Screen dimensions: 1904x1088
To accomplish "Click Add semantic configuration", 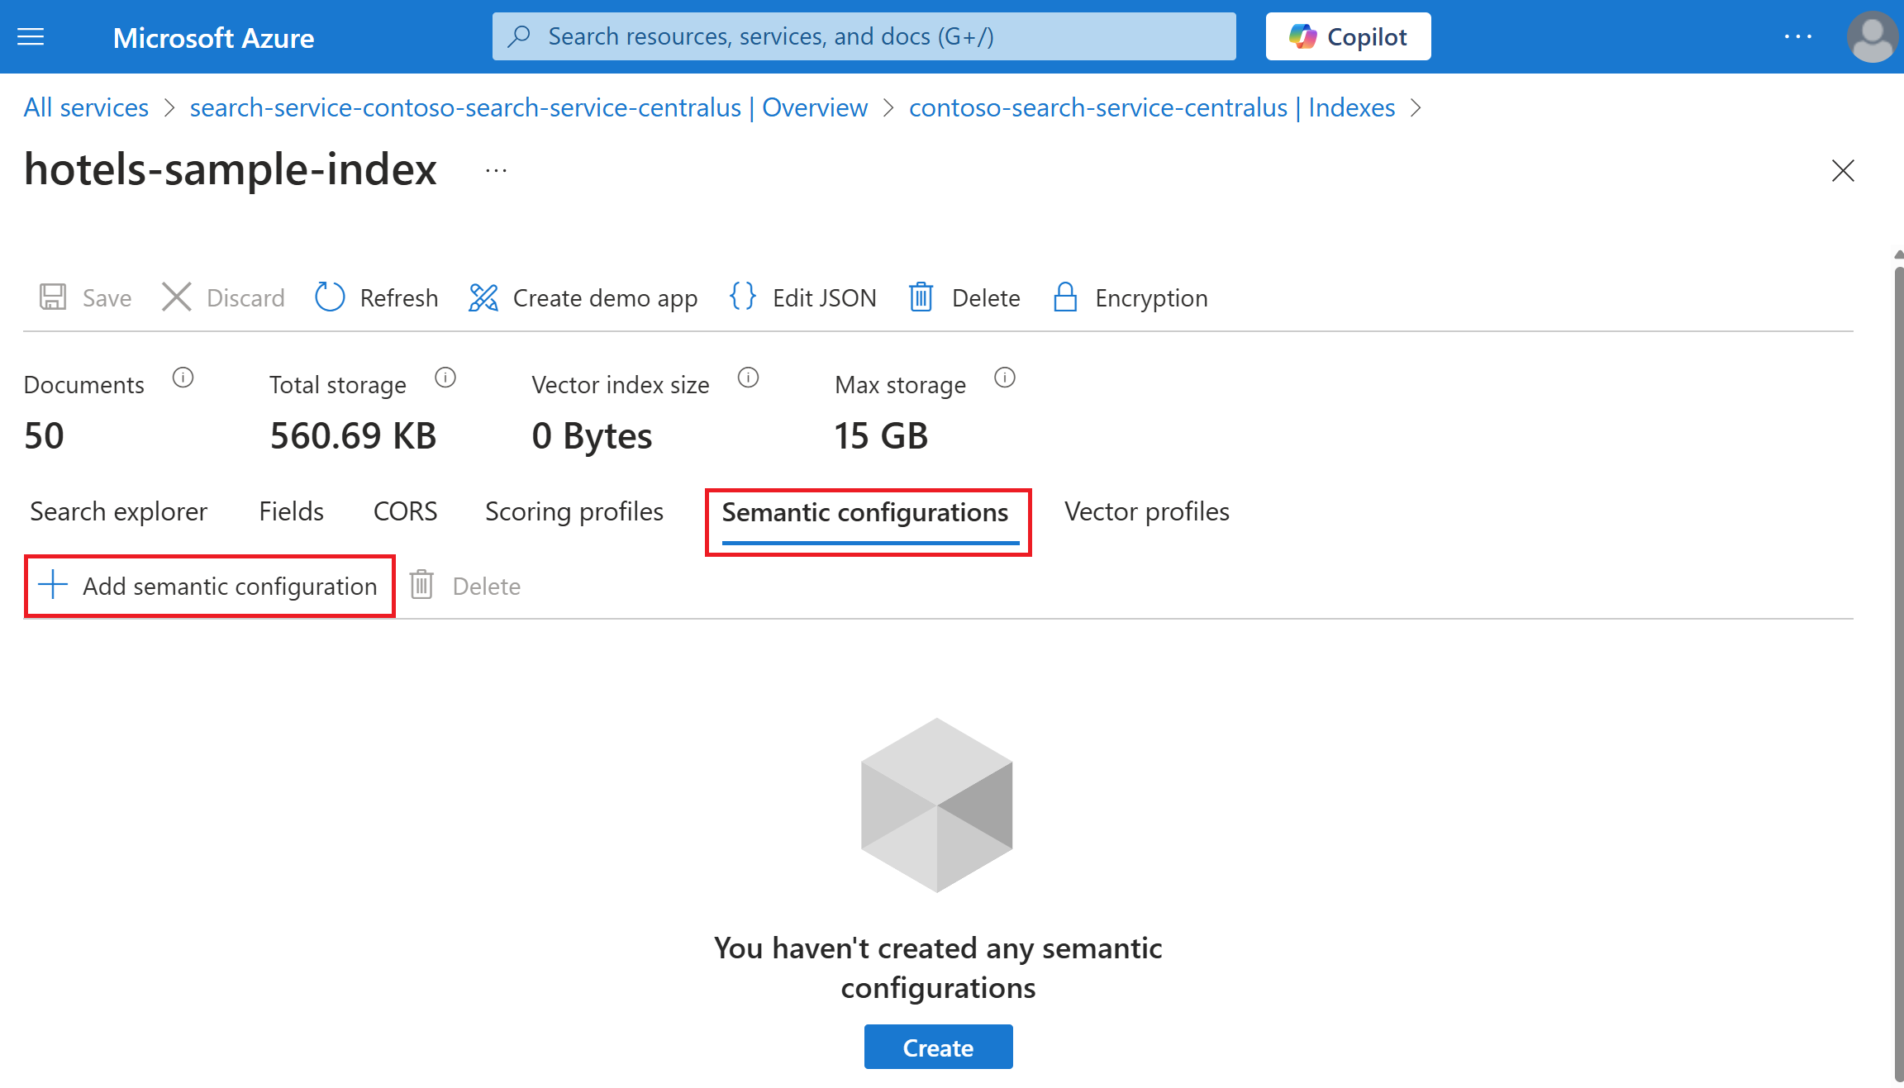I will (x=210, y=587).
